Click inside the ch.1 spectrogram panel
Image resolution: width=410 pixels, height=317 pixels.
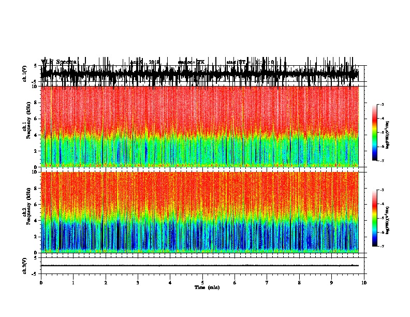pyautogui.click(x=200, y=126)
